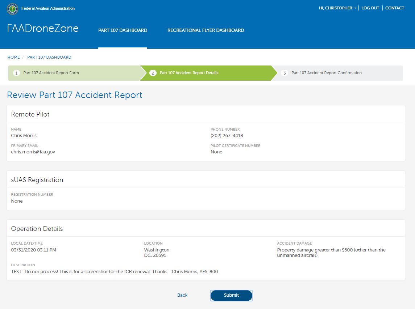The width and height of the screenshot is (415, 309).
Task: Click the step 1 number circle
Action: (x=16, y=73)
